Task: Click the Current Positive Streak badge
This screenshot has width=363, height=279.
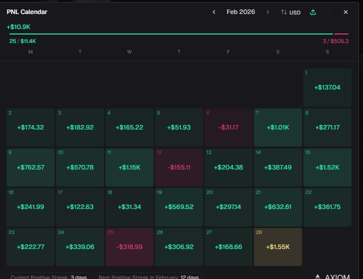Action: (48, 276)
